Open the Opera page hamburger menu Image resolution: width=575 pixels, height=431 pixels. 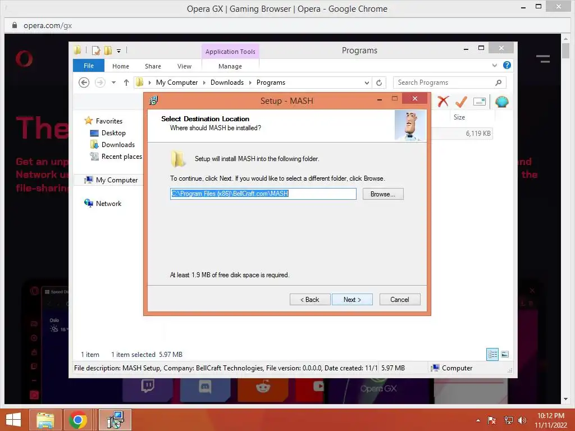click(543, 58)
